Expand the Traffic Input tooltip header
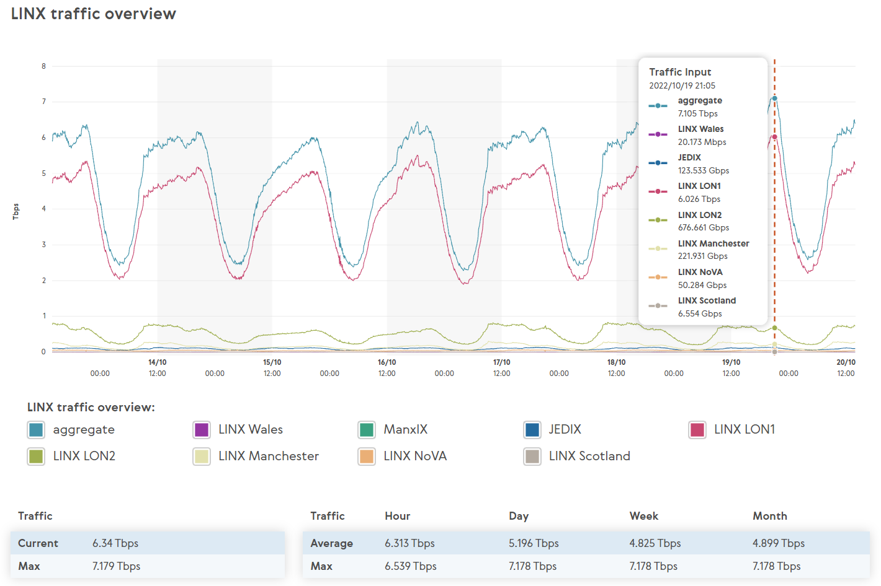The image size is (881, 586). coord(681,72)
